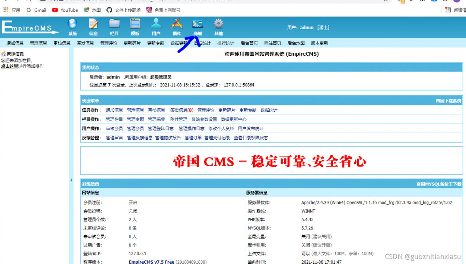The height and width of the screenshot is (264, 466).
Task: Click the EmpireCMS v7.5 Free version link
Action: click(151, 262)
